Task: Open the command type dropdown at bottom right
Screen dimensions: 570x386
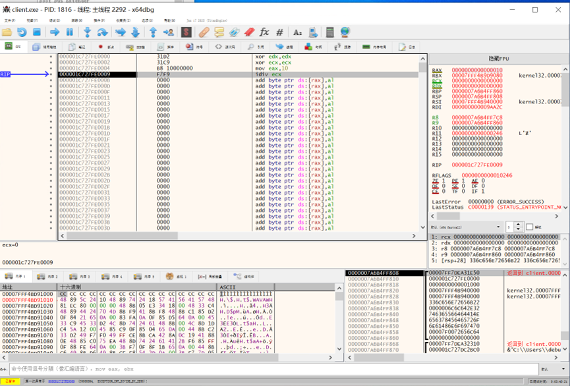Action: point(553,370)
